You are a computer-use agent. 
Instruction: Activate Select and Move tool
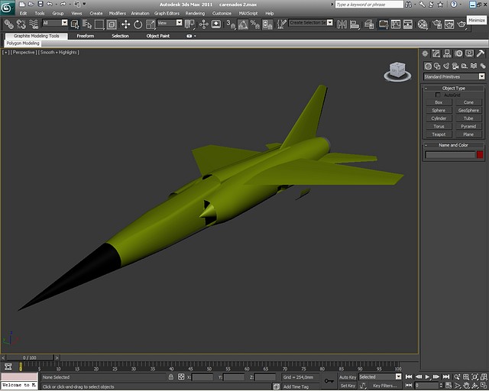(125, 24)
